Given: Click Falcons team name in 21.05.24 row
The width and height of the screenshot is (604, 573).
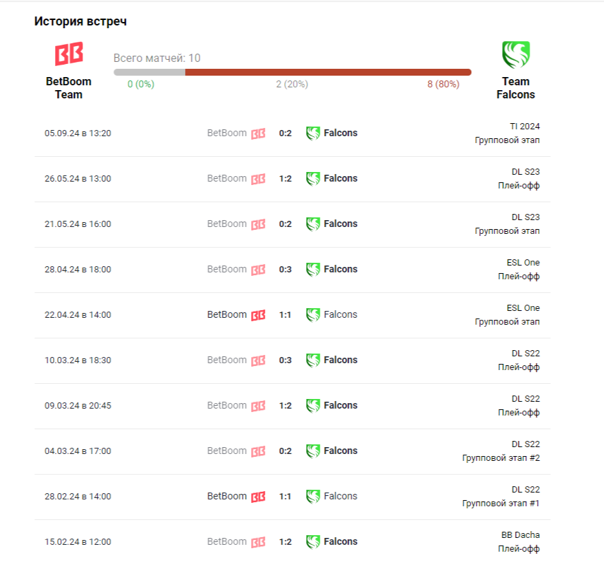Looking at the screenshot, I should click(x=341, y=224).
